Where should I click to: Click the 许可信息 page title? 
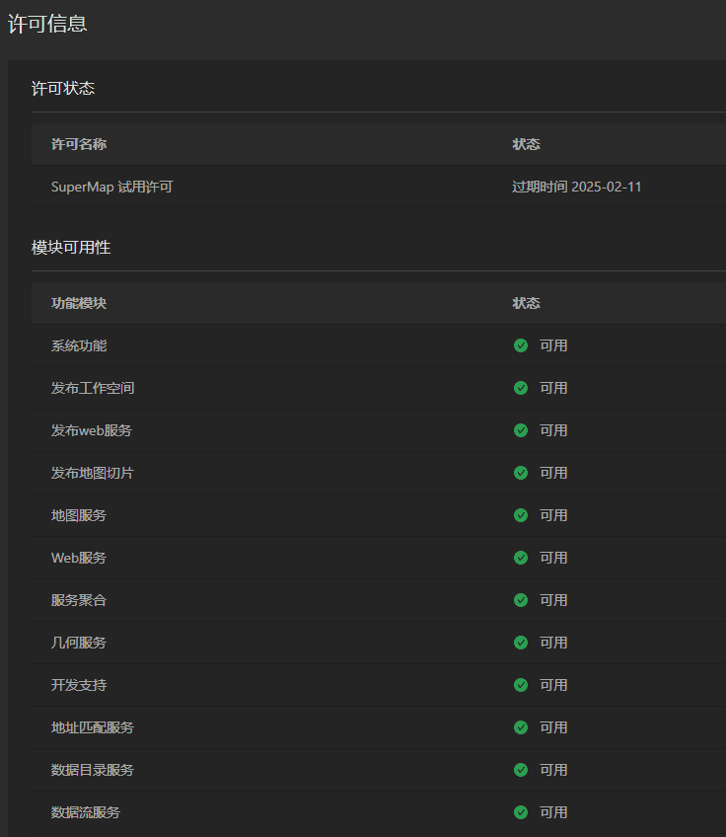coord(47,24)
